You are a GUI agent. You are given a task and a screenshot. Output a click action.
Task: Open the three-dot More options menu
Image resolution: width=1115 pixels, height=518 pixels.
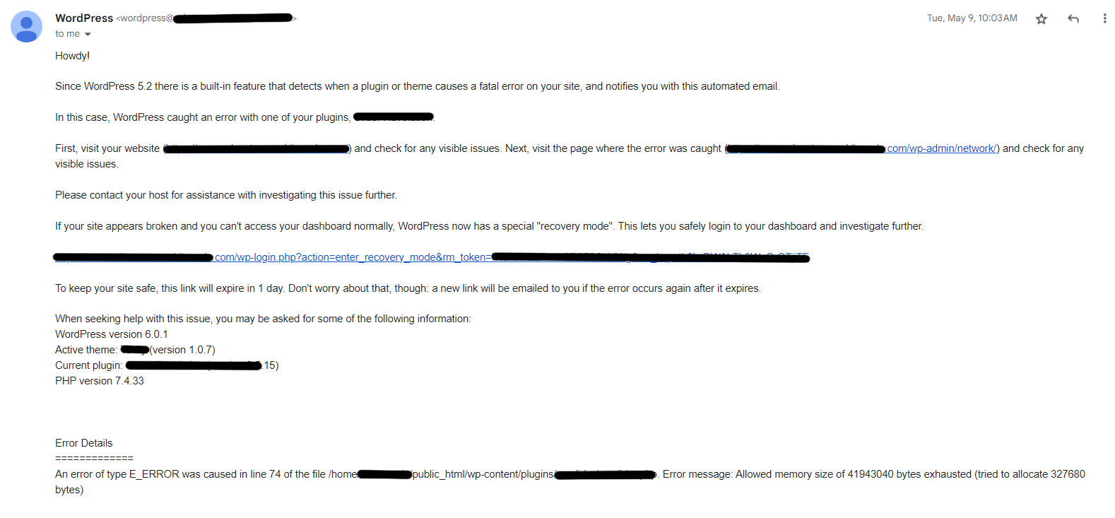coord(1104,19)
